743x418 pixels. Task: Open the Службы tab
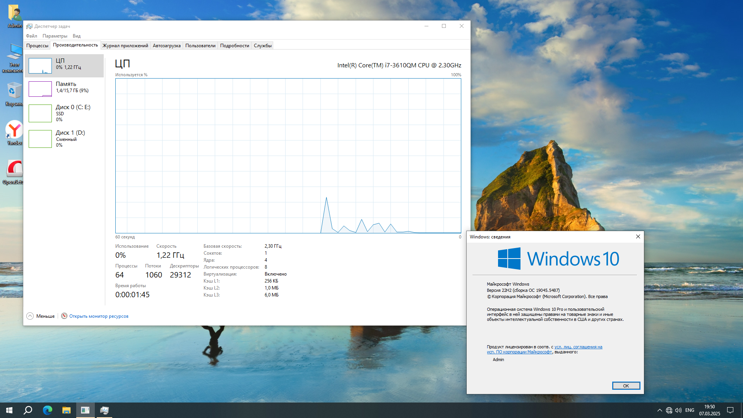[262, 46]
